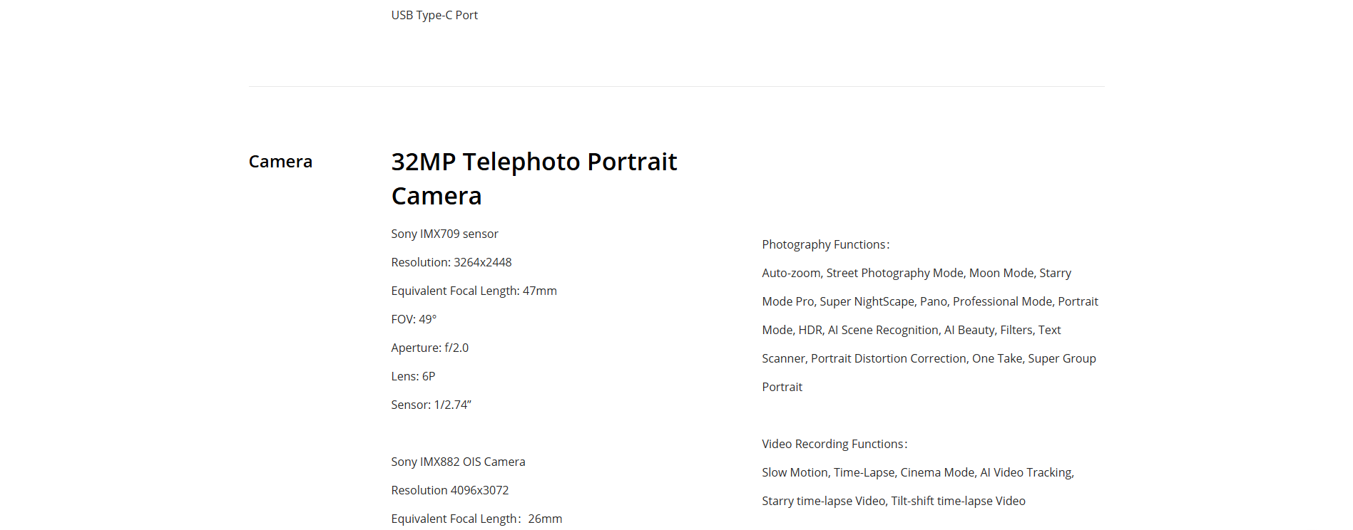Select the "Aperture: f/2.0" line
The height and width of the screenshot is (530, 1353).
[429, 348]
